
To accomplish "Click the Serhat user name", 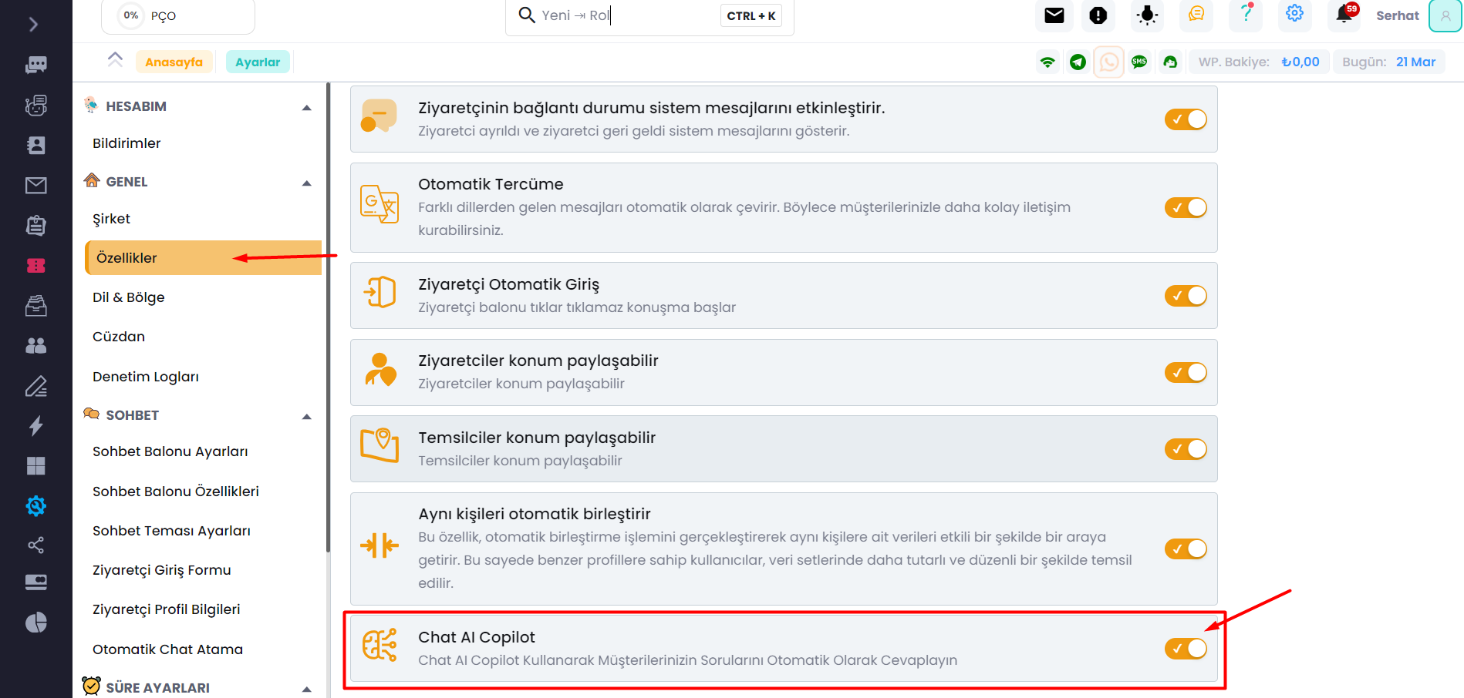I will [1397, 15].
